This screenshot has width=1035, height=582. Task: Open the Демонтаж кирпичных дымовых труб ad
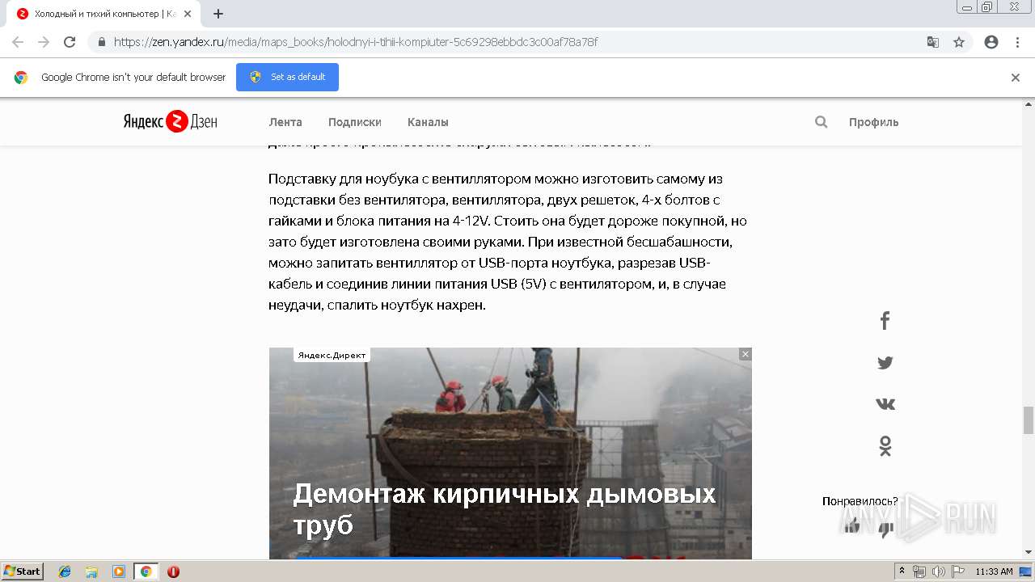click(x=510, y=453)
